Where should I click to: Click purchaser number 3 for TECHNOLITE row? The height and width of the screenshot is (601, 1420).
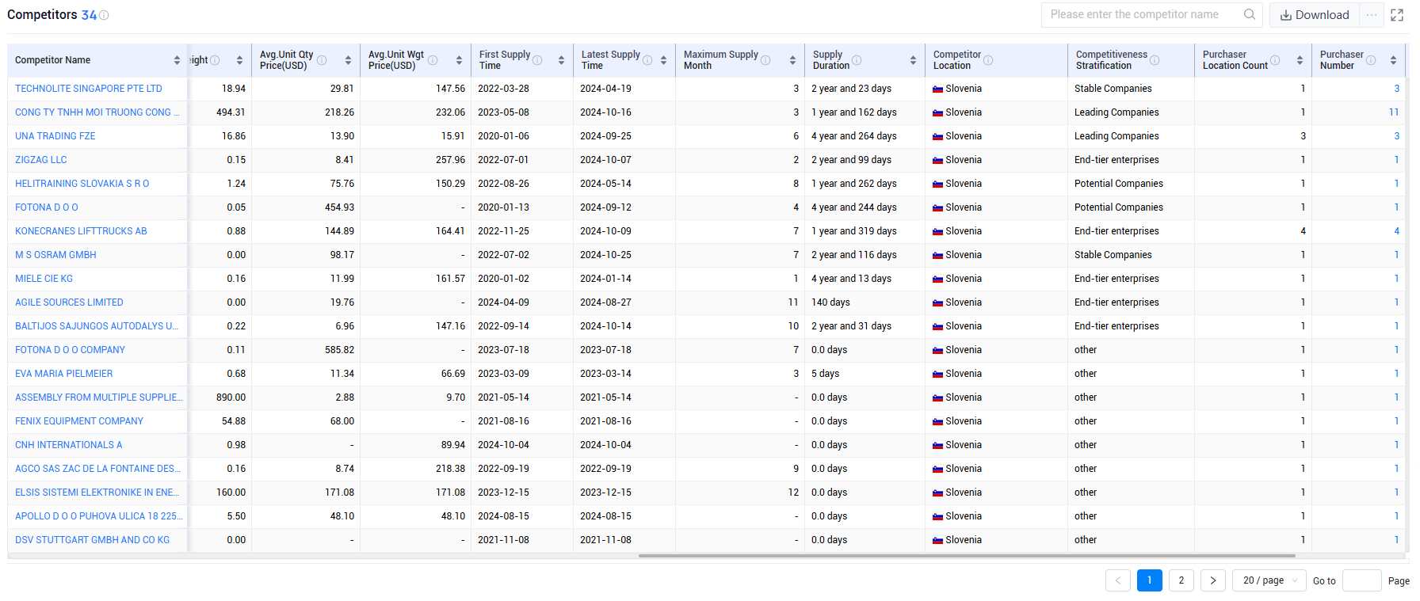[x=1397, y=89]
